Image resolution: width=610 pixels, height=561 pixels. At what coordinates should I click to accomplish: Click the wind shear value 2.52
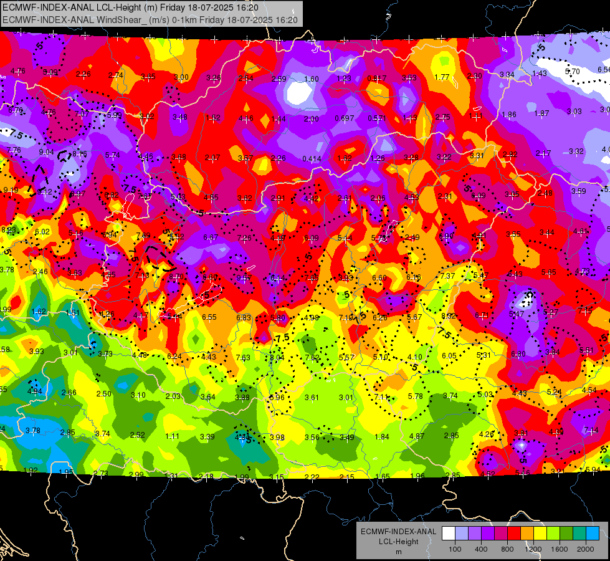(137, 435)
